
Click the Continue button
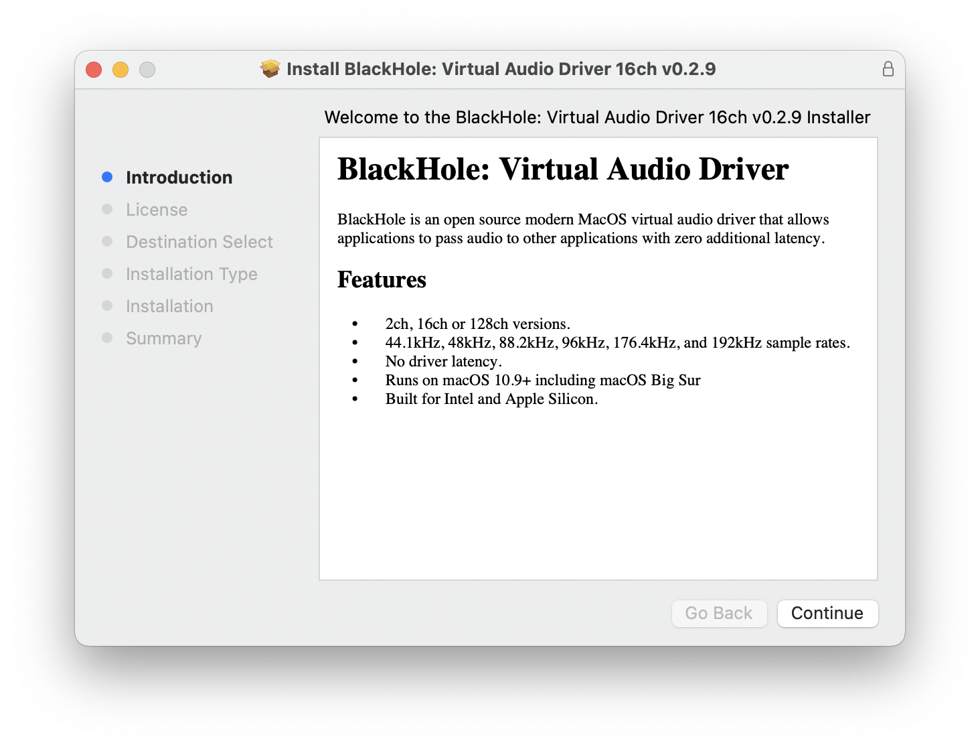tap(827, 613)
